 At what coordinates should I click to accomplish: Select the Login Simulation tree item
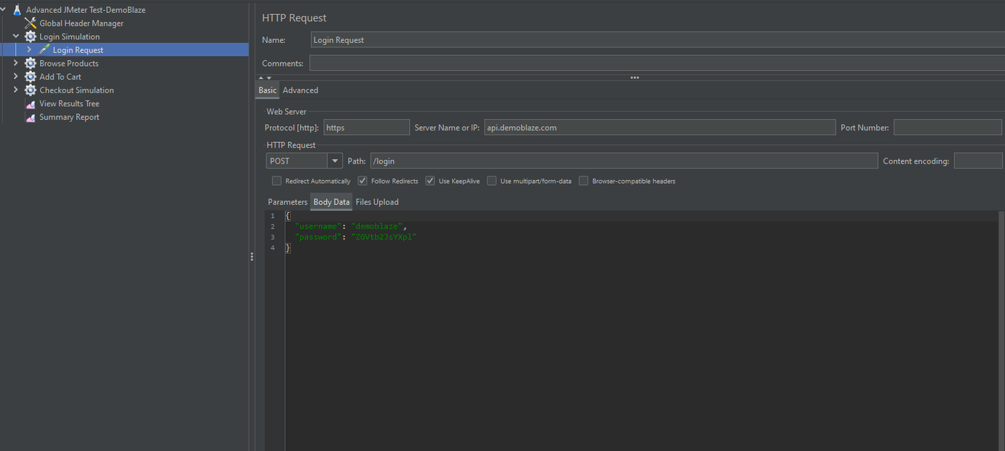(70, 37)
